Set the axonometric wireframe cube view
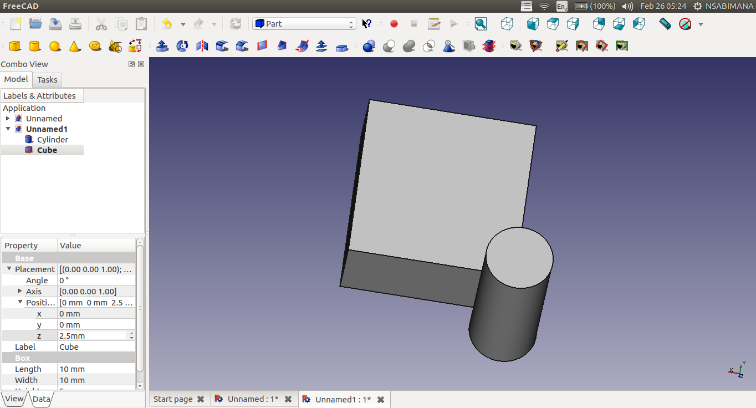Viewport: 756px width, 408px height. (507, 24)
